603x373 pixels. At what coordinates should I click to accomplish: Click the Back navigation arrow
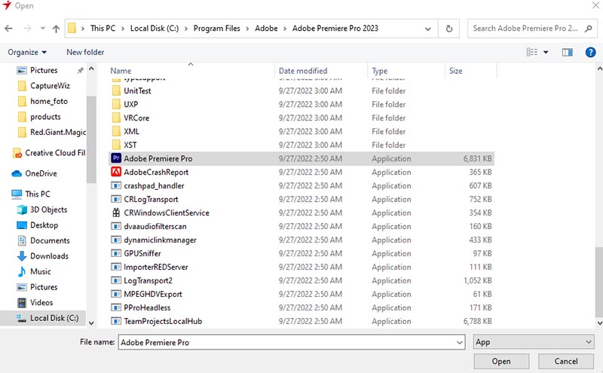(8, 29)
